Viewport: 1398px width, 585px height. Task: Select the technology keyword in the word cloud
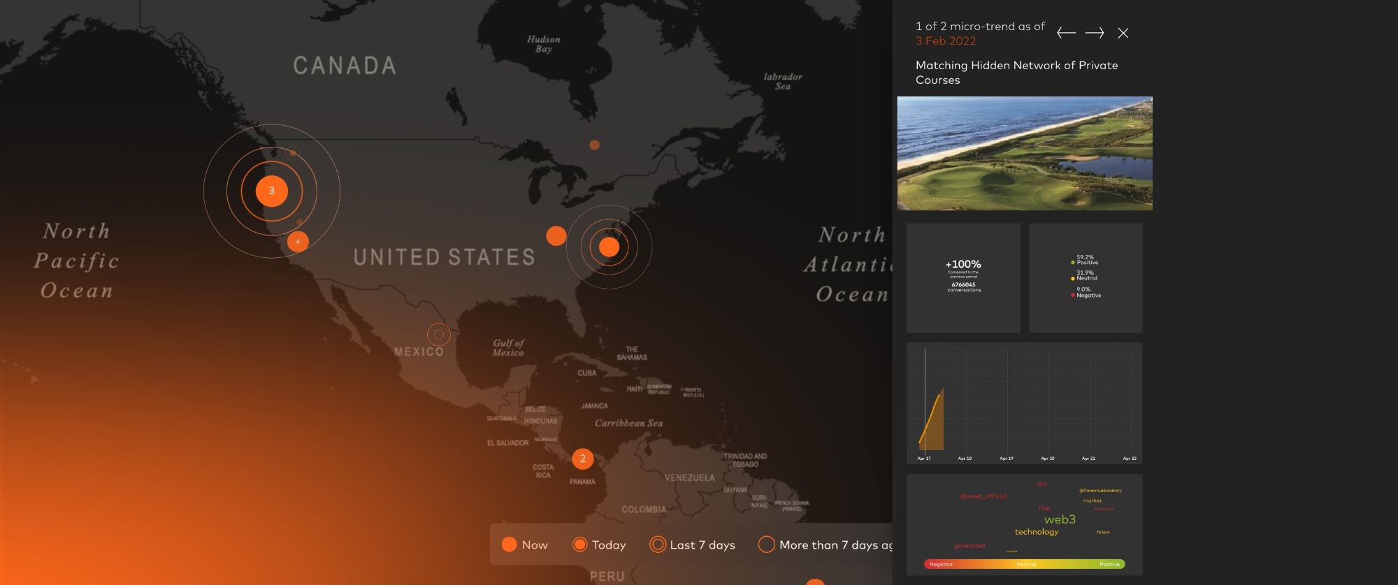[x=1036, y=532]
